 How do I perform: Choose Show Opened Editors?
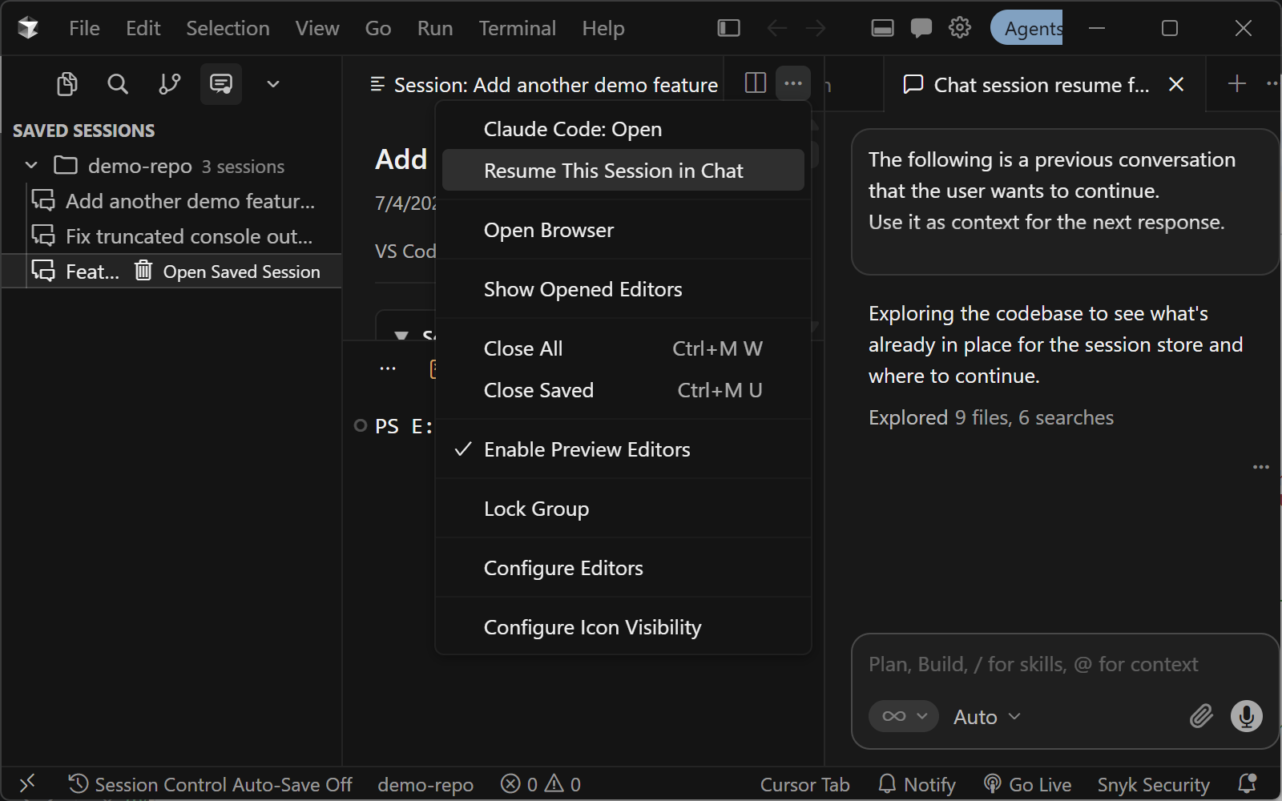(623, 289)
